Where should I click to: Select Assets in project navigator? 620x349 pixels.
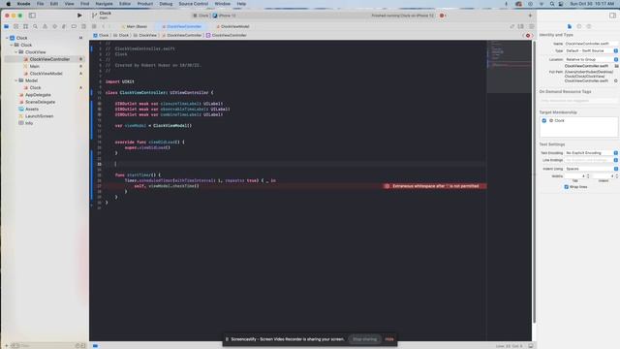pos(32,110)
